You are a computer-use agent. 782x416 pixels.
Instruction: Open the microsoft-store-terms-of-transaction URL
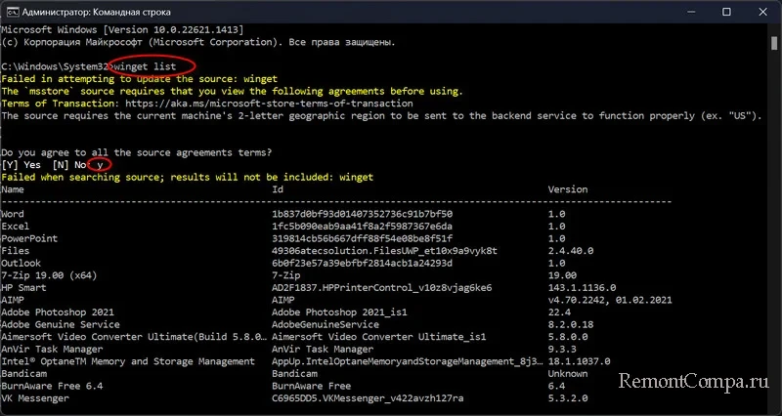click(x=268, y=104)
